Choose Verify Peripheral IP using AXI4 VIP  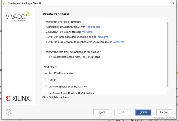pyautogui.click(x=46, y=87)
